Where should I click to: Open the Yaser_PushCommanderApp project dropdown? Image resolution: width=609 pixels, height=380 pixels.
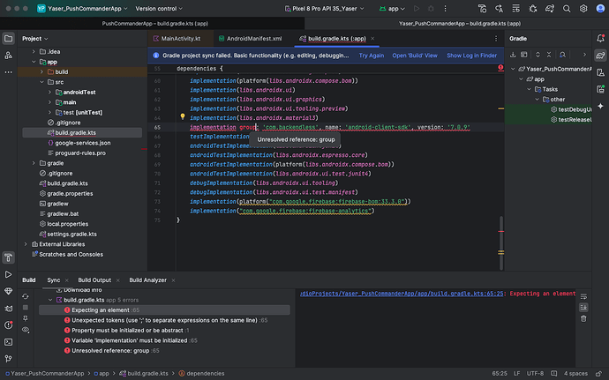click(x=82, y=9)
